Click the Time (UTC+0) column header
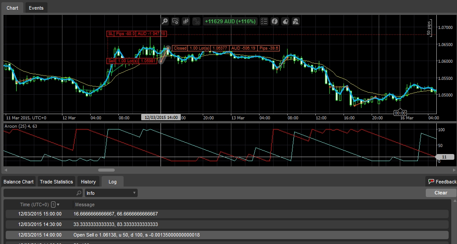 point(34,205)
